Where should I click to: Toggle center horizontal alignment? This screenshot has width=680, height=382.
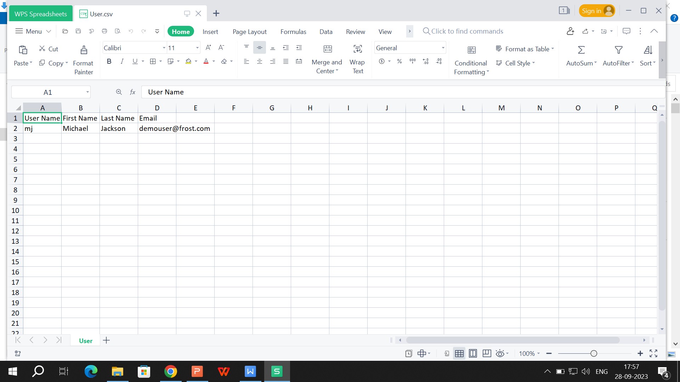[260, 62]
